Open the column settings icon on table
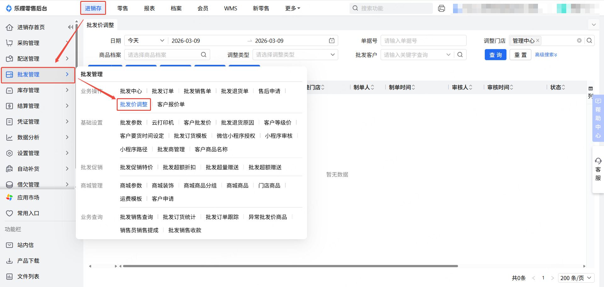Image resolution: width=604 pixels, height=287 pixels. click(590, 88)
